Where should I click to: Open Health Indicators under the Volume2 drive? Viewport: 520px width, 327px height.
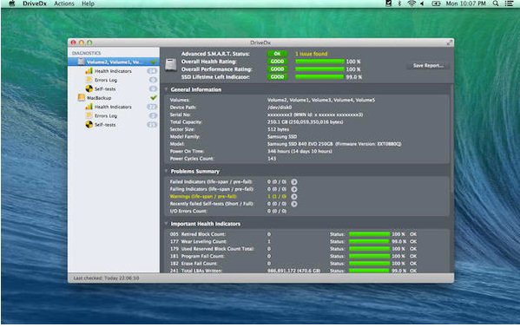113,71
